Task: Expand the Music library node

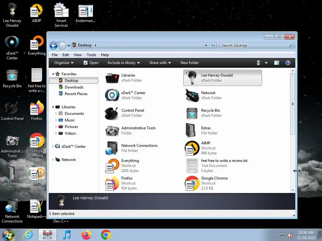Action: (x=56, y=120)
